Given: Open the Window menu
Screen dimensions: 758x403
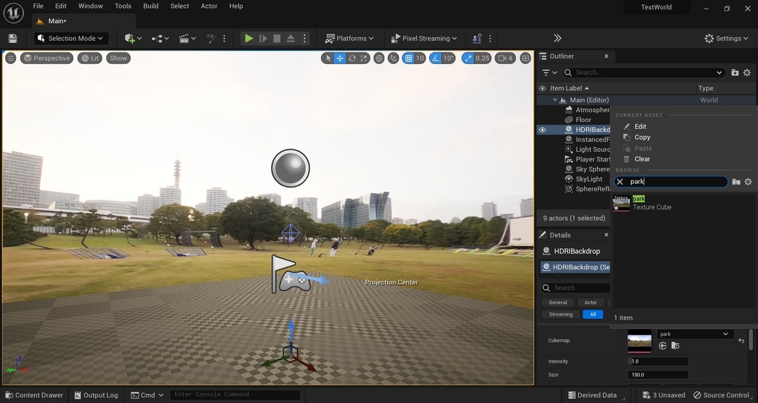Looking at the screenshot, I should tap(91, 6).
